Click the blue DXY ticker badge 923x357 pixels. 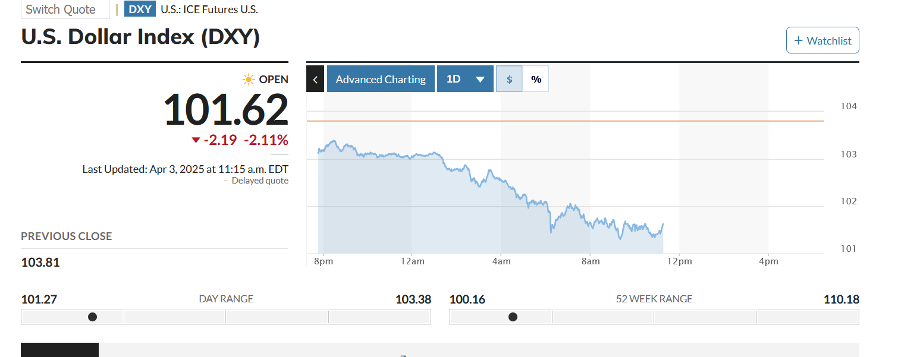[x=140, y=9]
